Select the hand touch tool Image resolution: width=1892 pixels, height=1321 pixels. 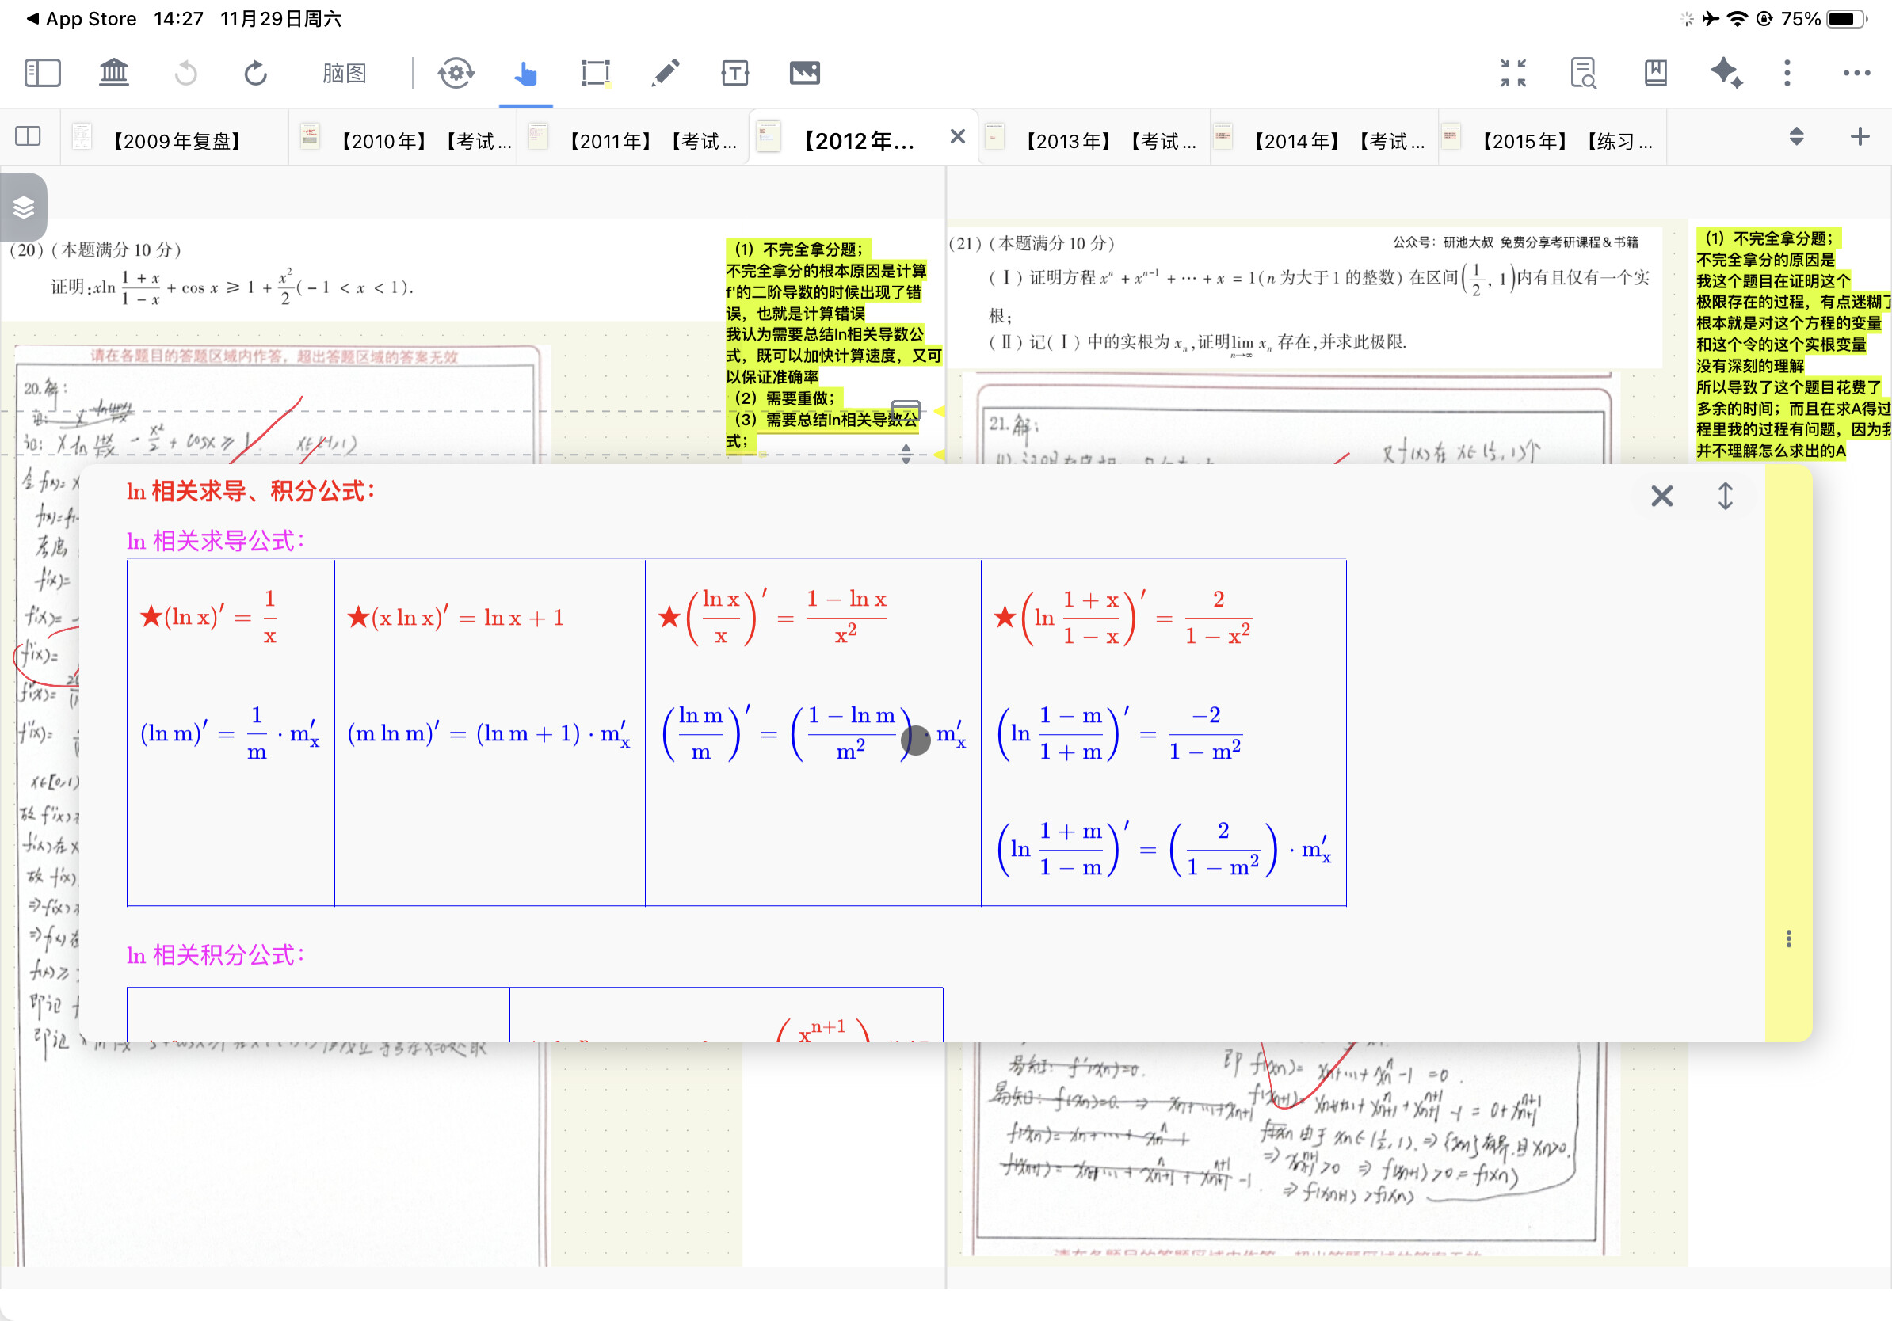[x=525, y=73]
